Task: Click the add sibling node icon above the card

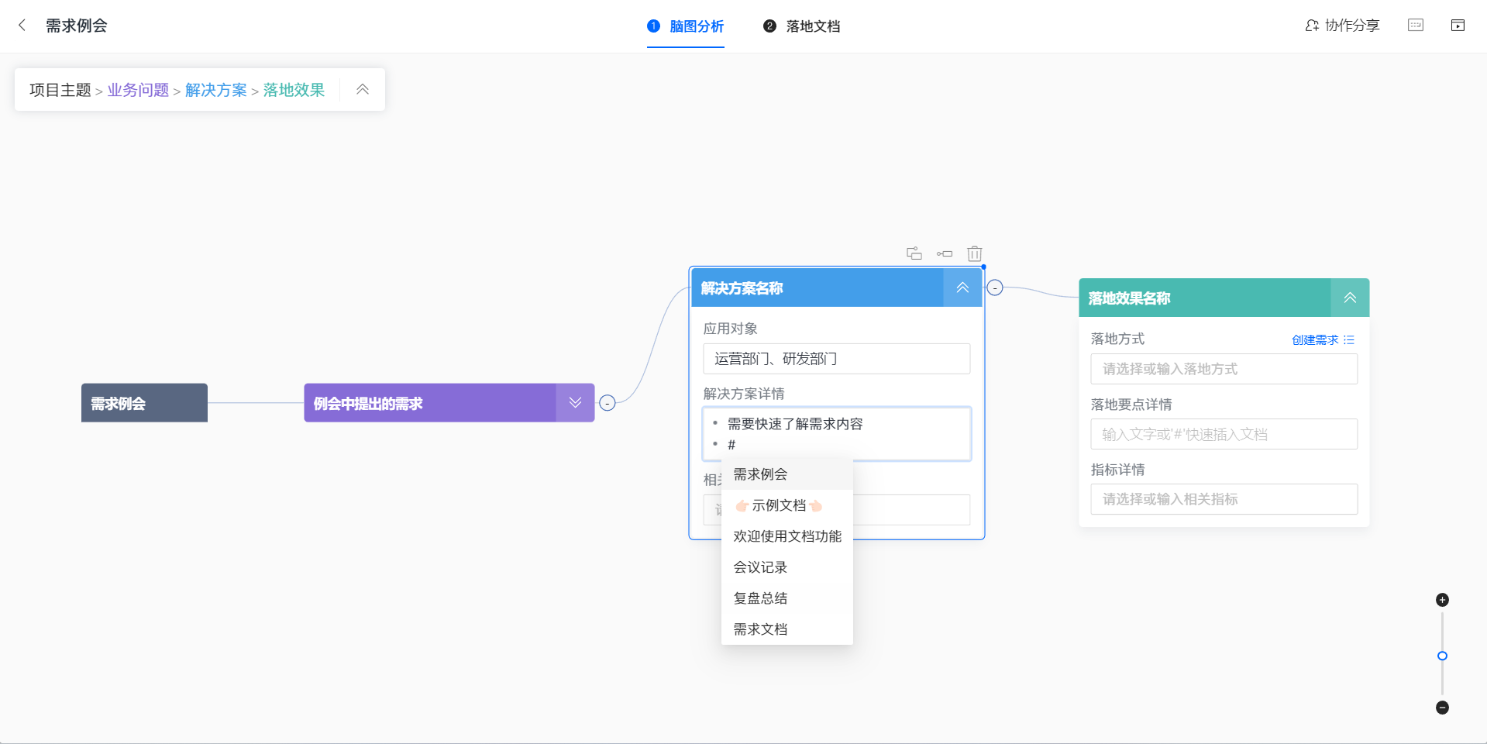Action: tap(945, 253)
